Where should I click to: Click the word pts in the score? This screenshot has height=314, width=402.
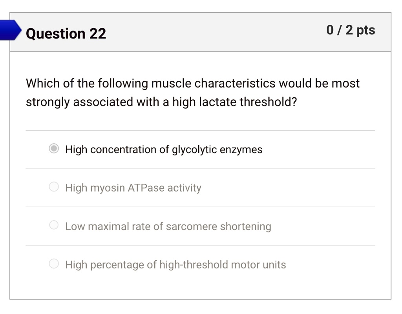click(366, 31)
